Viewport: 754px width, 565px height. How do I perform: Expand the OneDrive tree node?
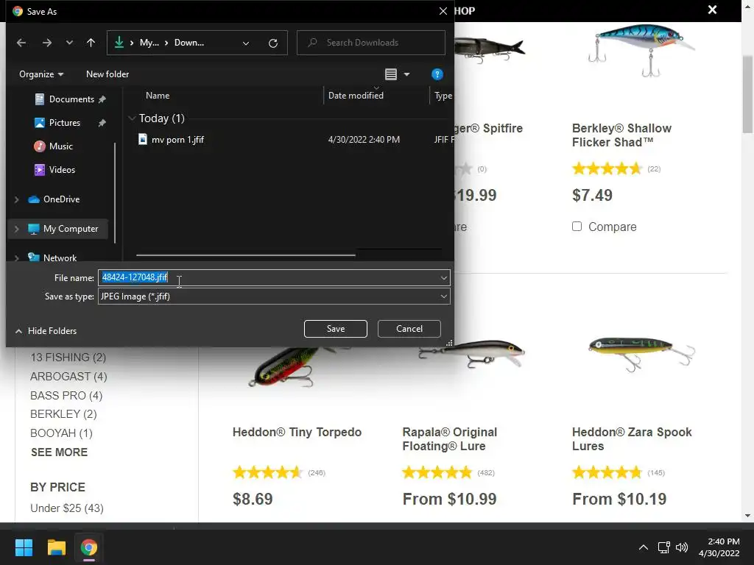tap(17, 199)
